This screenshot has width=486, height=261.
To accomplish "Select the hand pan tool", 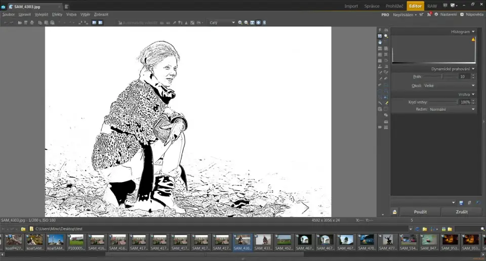I will 380,42.
